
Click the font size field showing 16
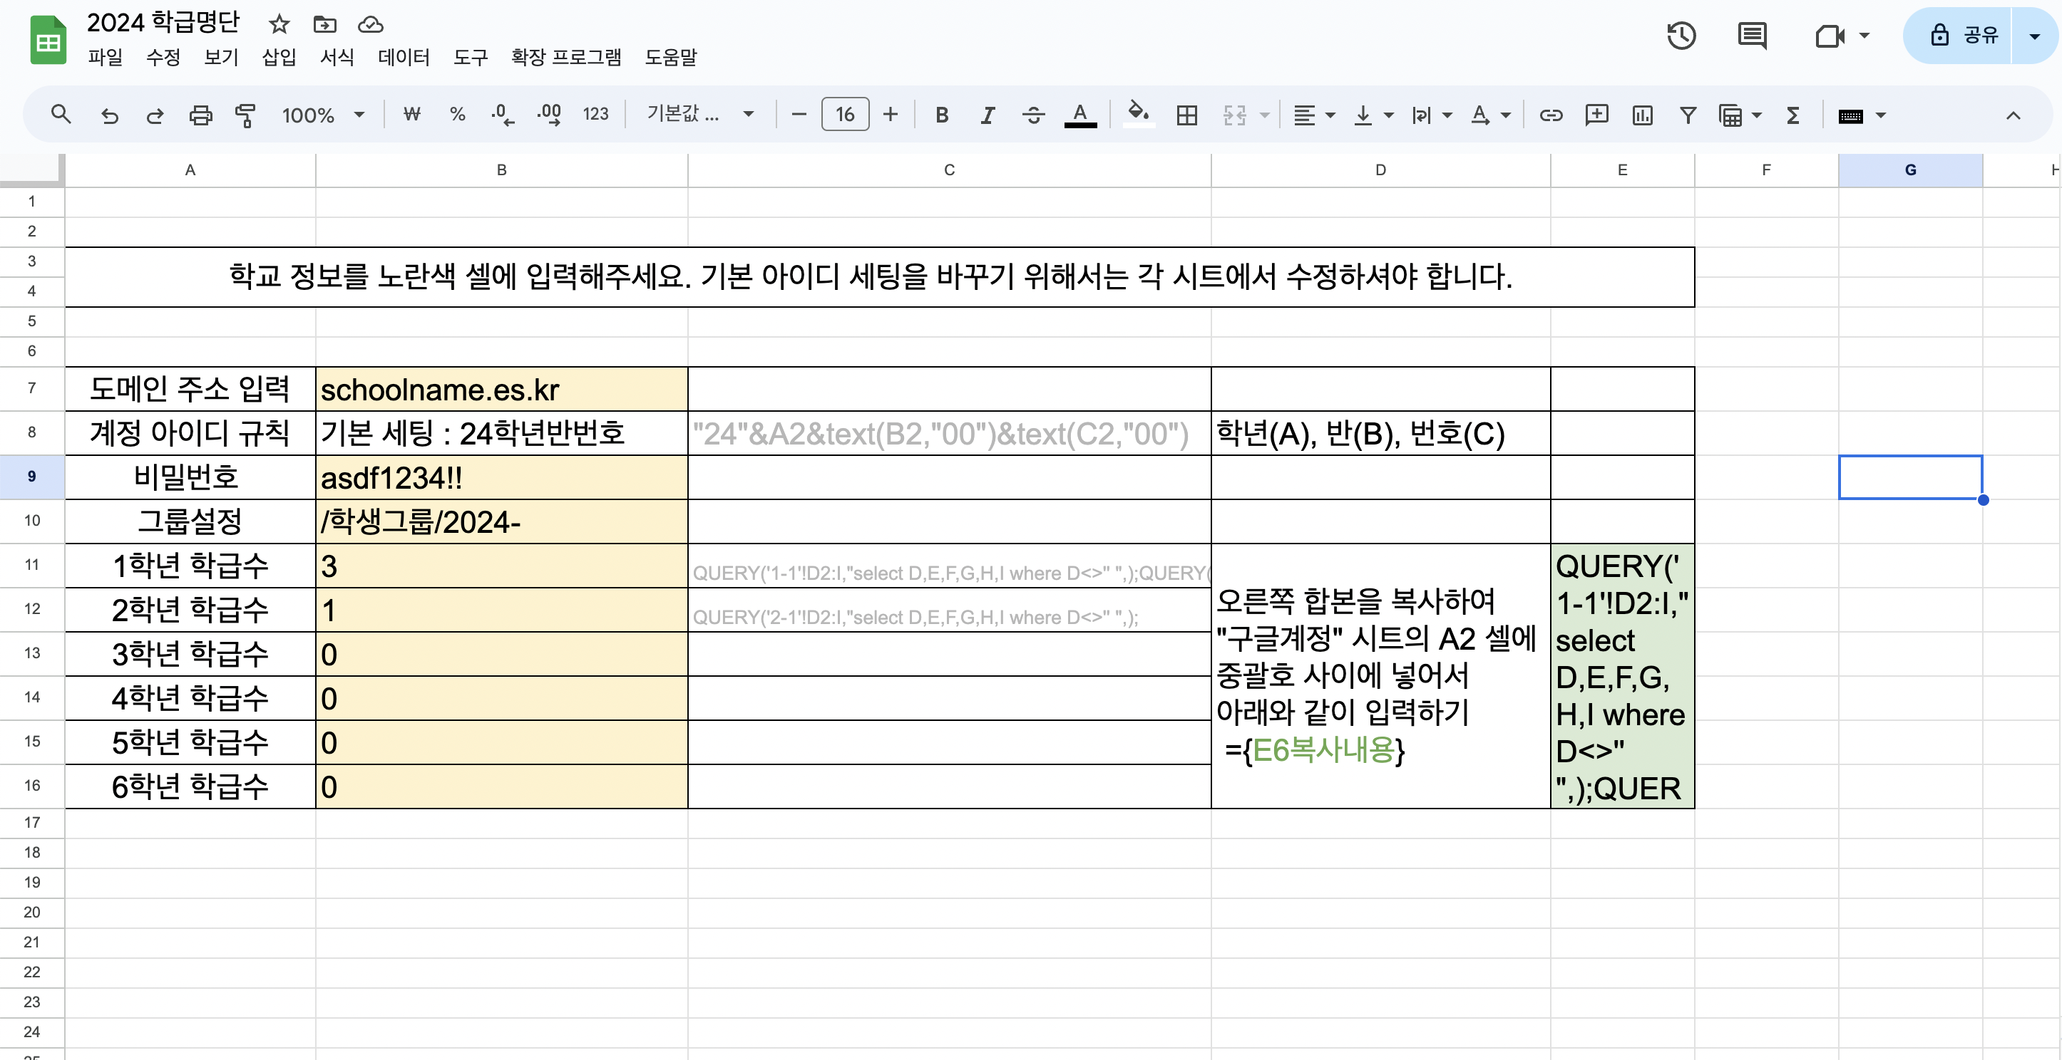point(844,115)
